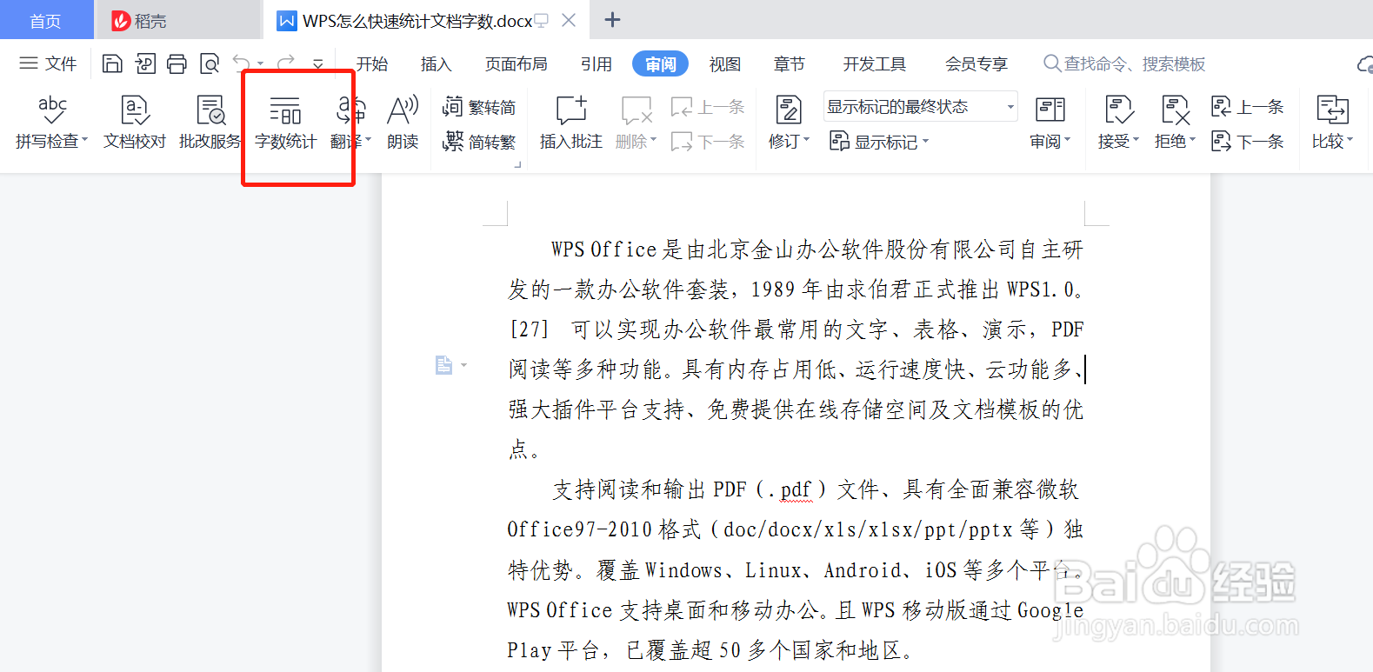This screenshot has height=672, width=1373.
Task: Switch to the Page Layout (页面布局) tab
Action: (517, 64)
